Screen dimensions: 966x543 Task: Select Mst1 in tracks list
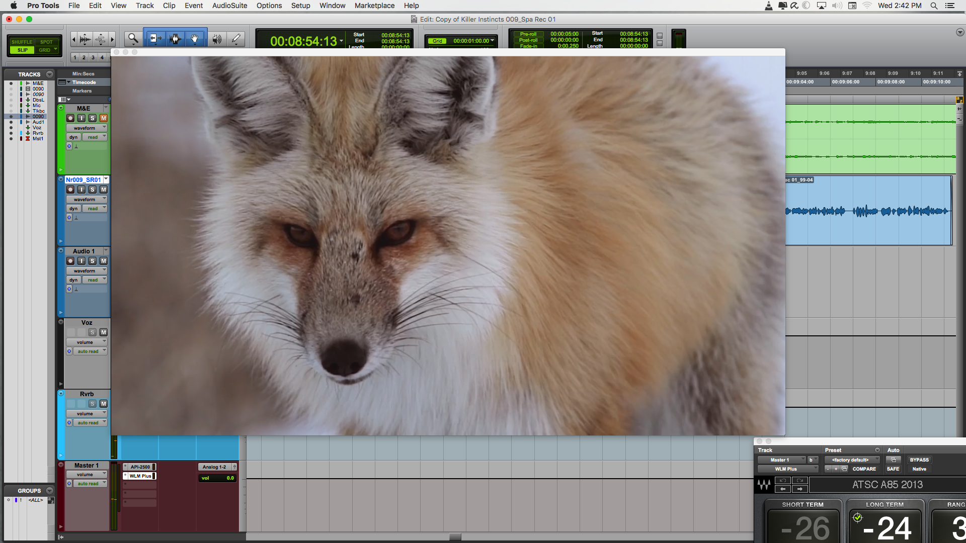click(x=38, y=139)
